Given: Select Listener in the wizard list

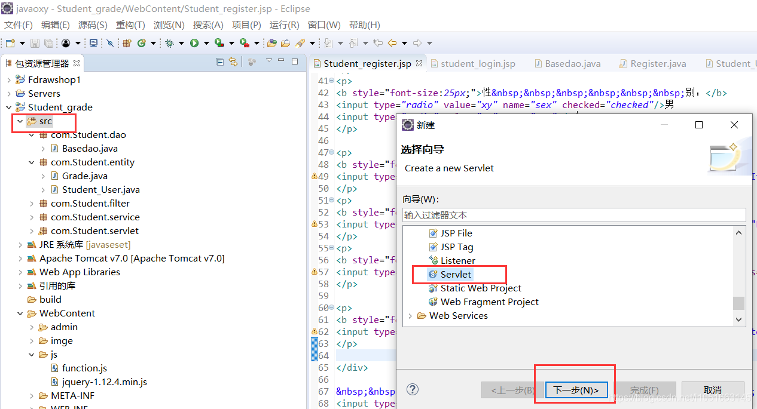Looking at the screenshot, I should pos(458,261).
